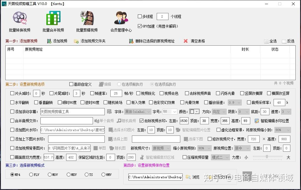Check the 压缩视频容量 option

(184, 157)
